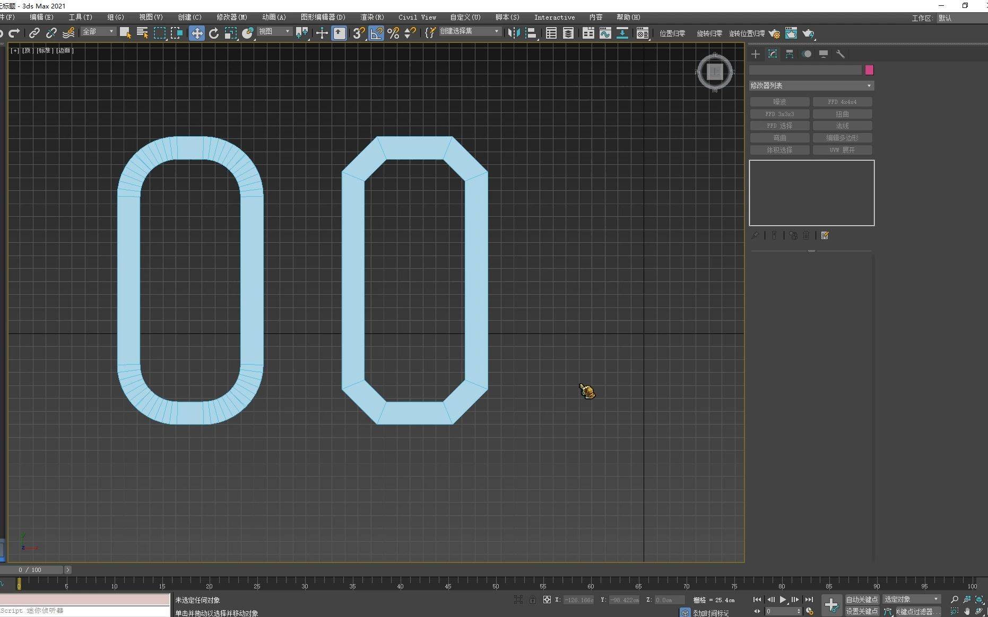
Task: Click Select and Manipulate crosshair icon
Action: (x=322, y=33)
